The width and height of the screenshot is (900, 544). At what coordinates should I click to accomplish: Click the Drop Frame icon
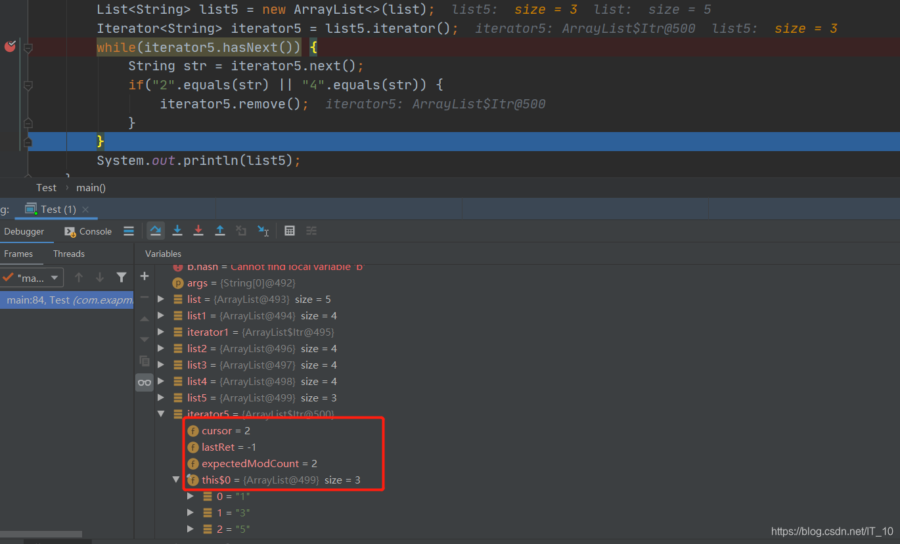[241, 231]
